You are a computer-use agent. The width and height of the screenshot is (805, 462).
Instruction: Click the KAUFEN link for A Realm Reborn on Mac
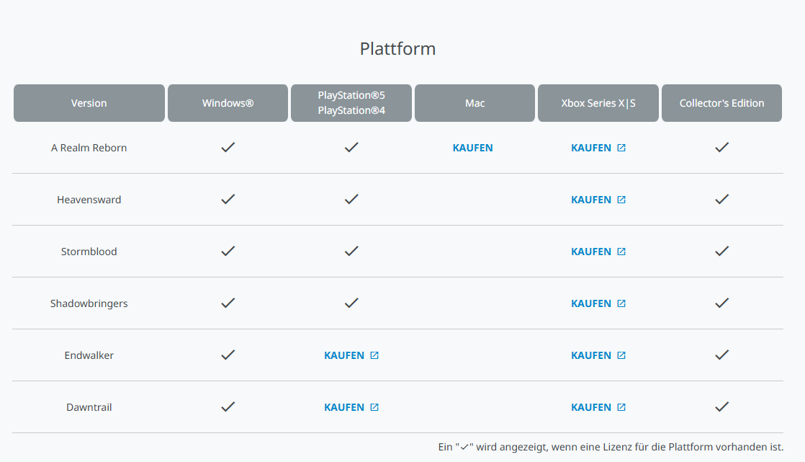(x=472, y=148)
